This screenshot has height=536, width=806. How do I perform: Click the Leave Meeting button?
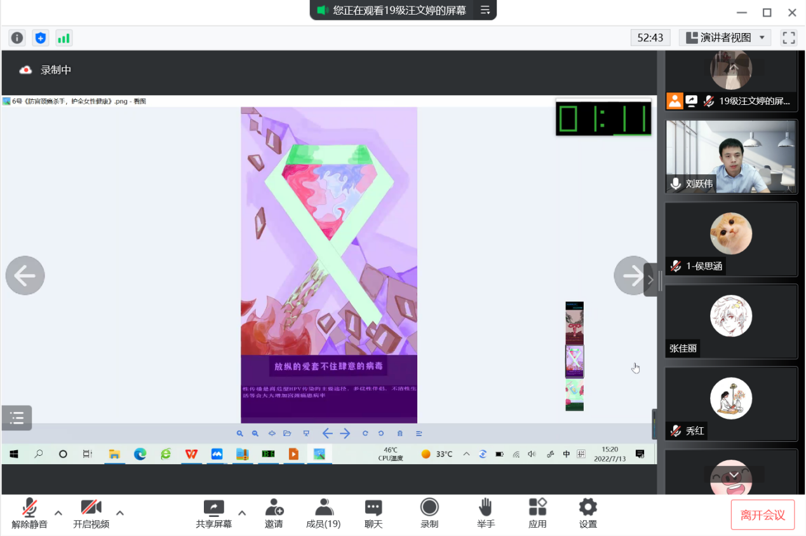[x=763, y=515]
